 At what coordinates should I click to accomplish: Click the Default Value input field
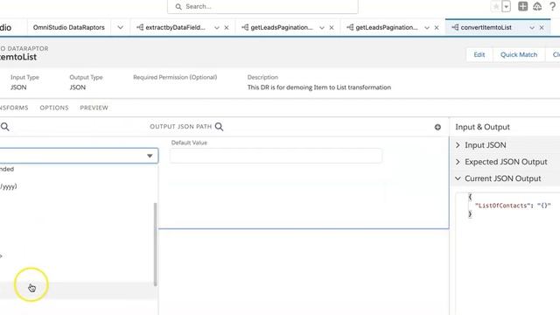pyautogui.click(x=276, y=156)
